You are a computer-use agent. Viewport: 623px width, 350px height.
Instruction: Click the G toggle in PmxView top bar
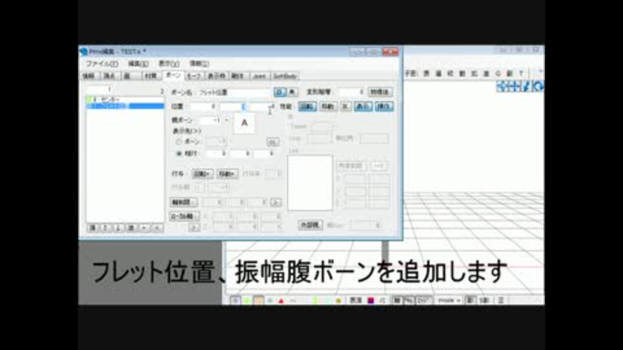498,73
